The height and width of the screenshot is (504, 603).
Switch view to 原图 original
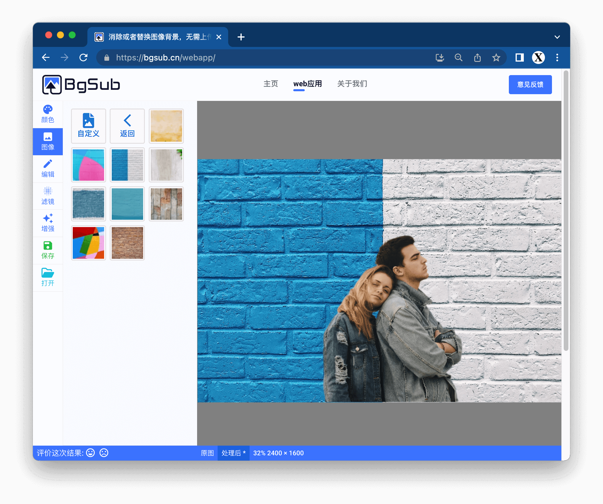pos(207,453)
